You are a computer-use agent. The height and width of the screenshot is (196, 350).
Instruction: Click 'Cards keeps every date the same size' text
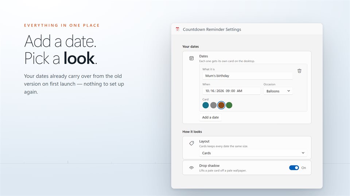point(223,146)
